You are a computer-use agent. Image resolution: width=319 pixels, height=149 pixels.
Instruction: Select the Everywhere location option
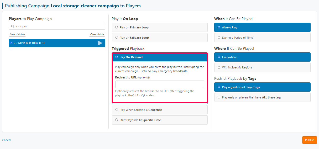coord(262,57)
